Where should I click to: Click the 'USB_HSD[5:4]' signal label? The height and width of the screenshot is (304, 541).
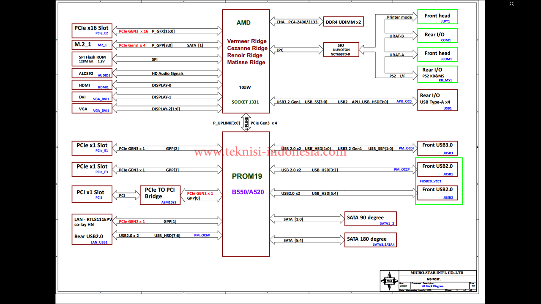325,193
